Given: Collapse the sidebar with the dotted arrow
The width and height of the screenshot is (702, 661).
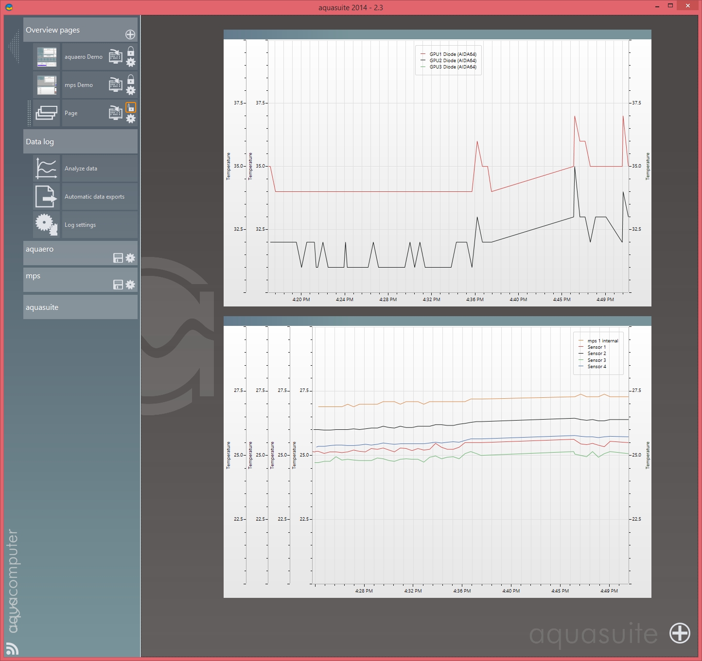Looking at the screenshot, I should tap(14, 46).
